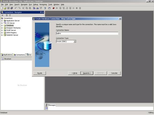Click the Connection Name input field

click(x=87, y=33)
